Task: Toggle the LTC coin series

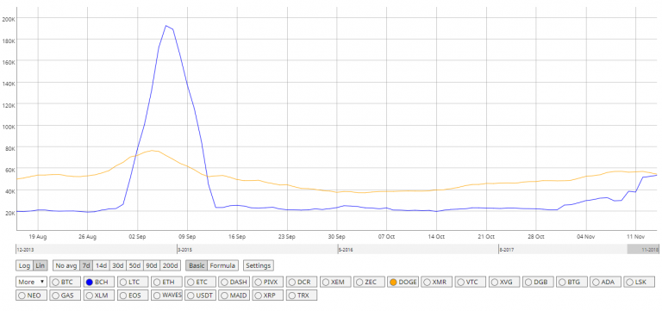Action: 132,283
